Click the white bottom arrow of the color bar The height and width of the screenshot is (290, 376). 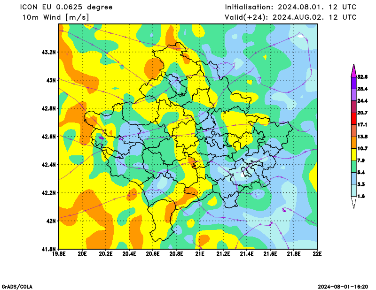click(354, 202)
